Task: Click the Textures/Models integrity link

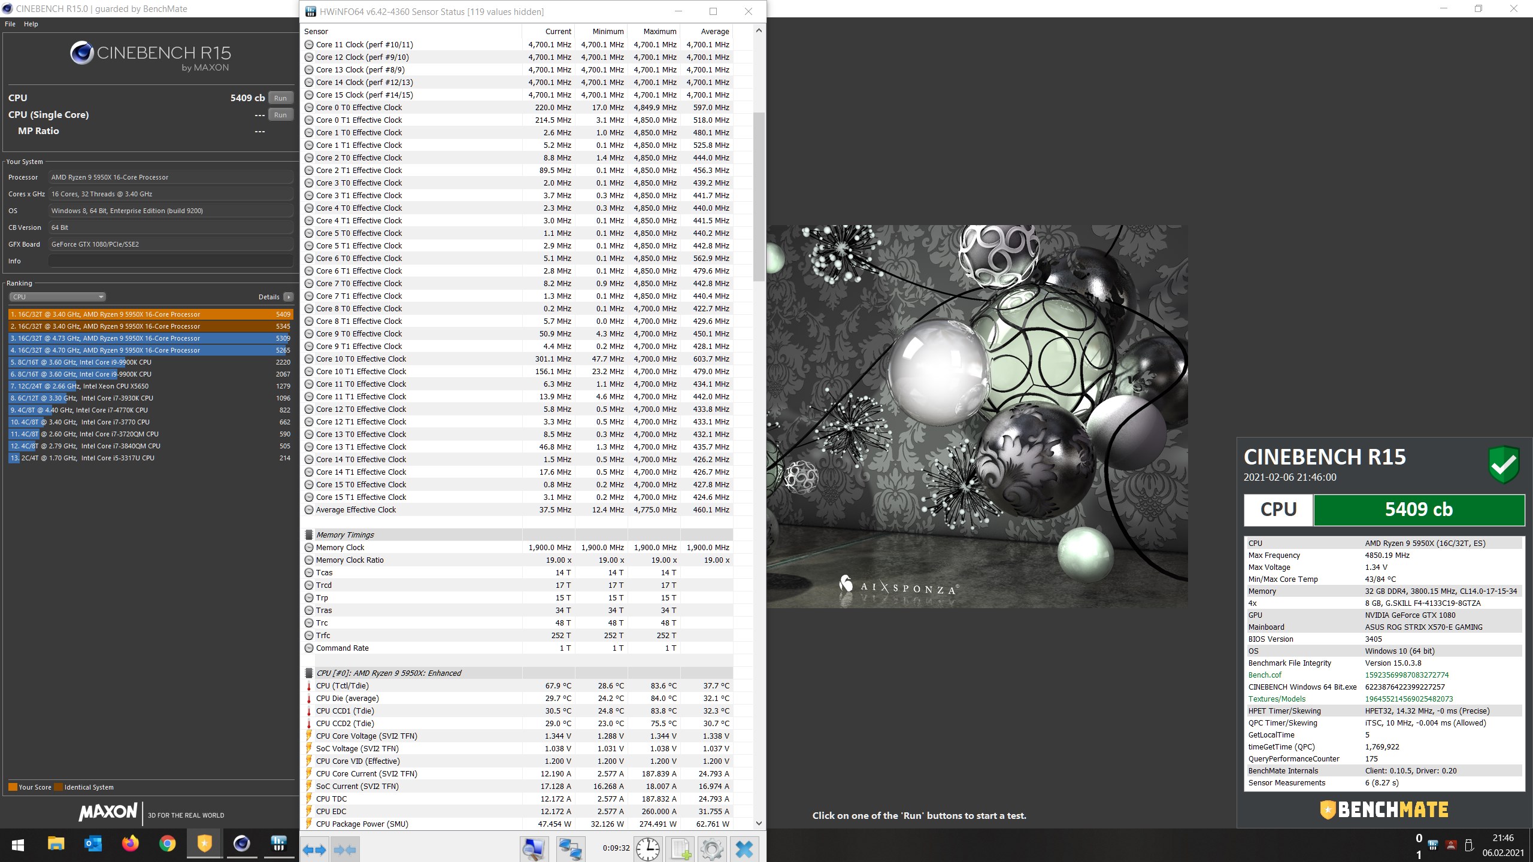Action: [x=1277, y=699]
